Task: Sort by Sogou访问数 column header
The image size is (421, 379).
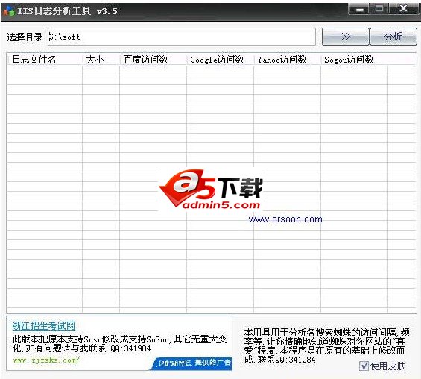Action: point(355,60)
